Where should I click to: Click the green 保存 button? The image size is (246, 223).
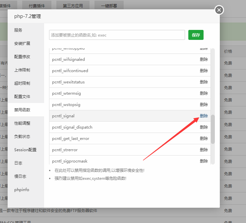click(x=196, y=35)
